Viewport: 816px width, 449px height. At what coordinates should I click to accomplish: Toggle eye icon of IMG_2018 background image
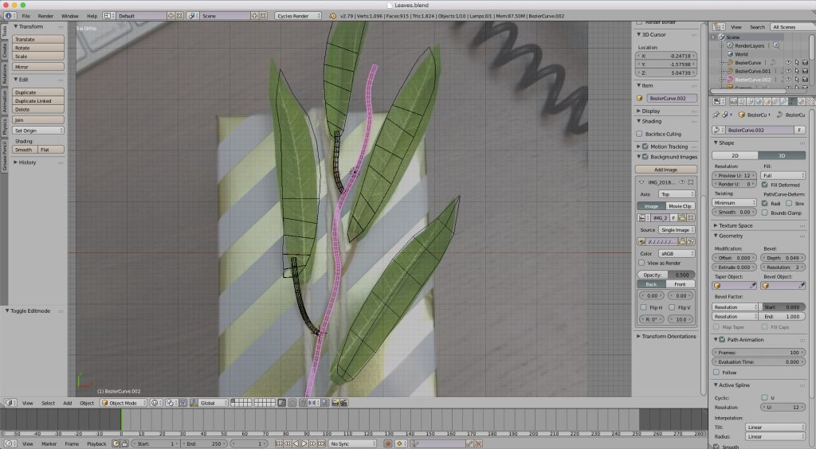(682, 182)
